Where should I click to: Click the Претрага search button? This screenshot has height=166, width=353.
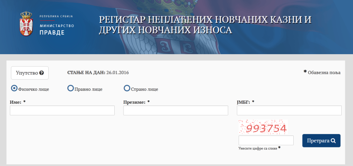(x=321, y=141)
